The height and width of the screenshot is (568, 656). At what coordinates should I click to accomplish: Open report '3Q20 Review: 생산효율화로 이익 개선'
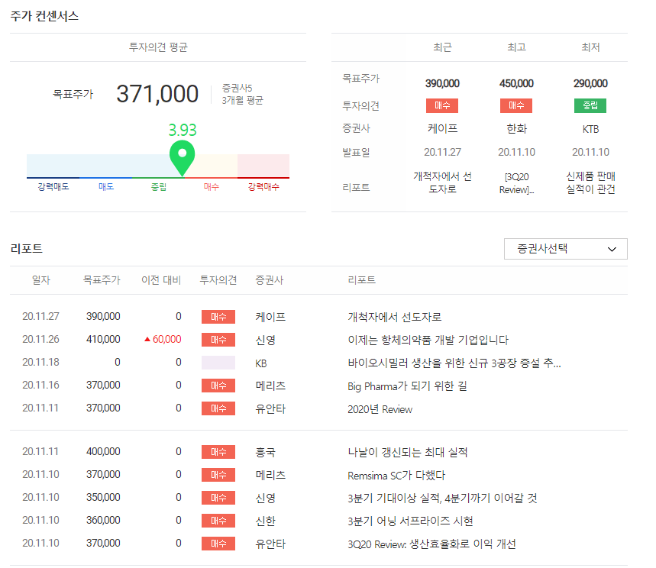pyautogui.click(x=431, y=544)
